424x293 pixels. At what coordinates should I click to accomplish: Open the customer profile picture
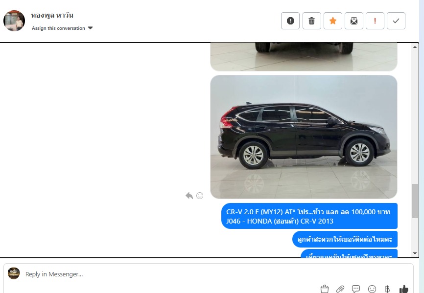pyautogui.click(x=14, y=21)
